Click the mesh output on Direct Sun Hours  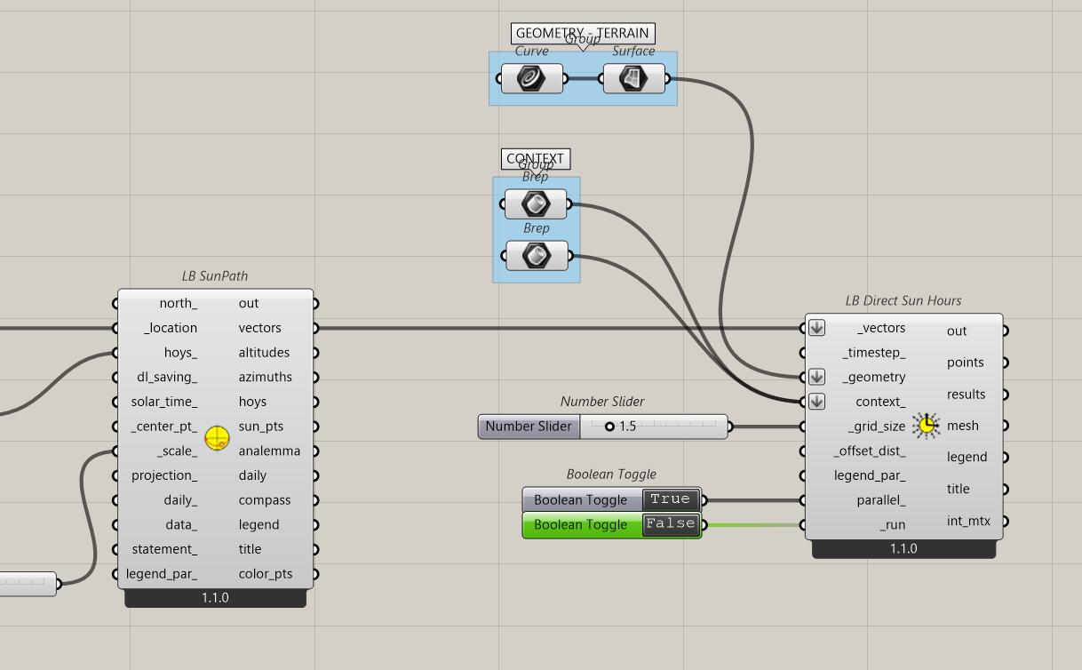tap(963, 426)
